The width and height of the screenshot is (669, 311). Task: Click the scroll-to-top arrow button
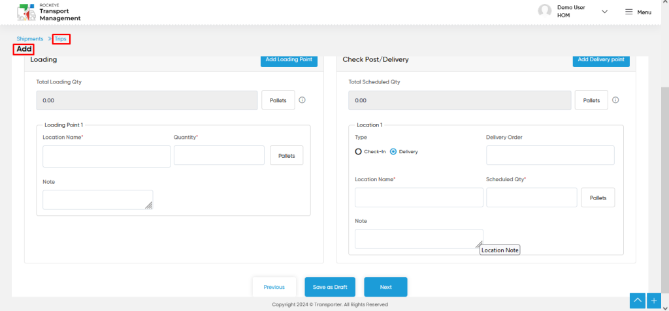[x=638, y=301]
